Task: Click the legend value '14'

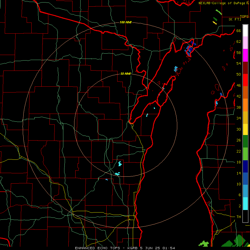Action: [239, 173]
